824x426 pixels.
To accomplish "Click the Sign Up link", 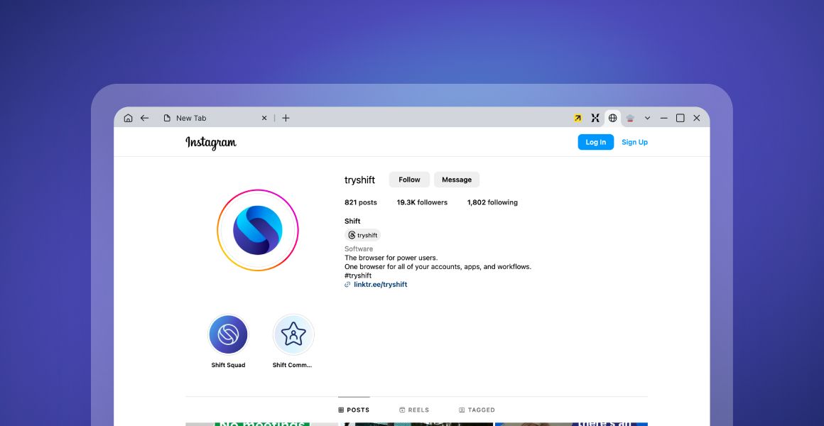I will click(634, 142).
